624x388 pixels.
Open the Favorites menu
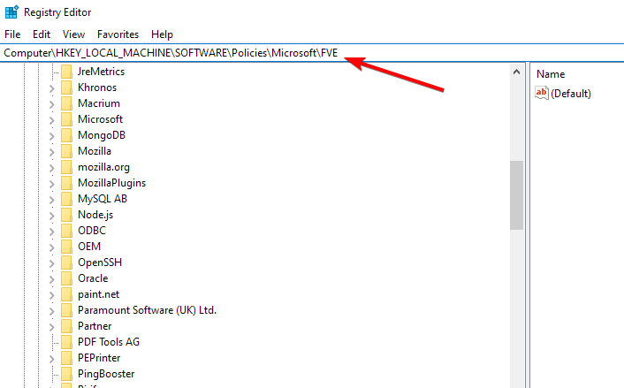pos(118,34)
